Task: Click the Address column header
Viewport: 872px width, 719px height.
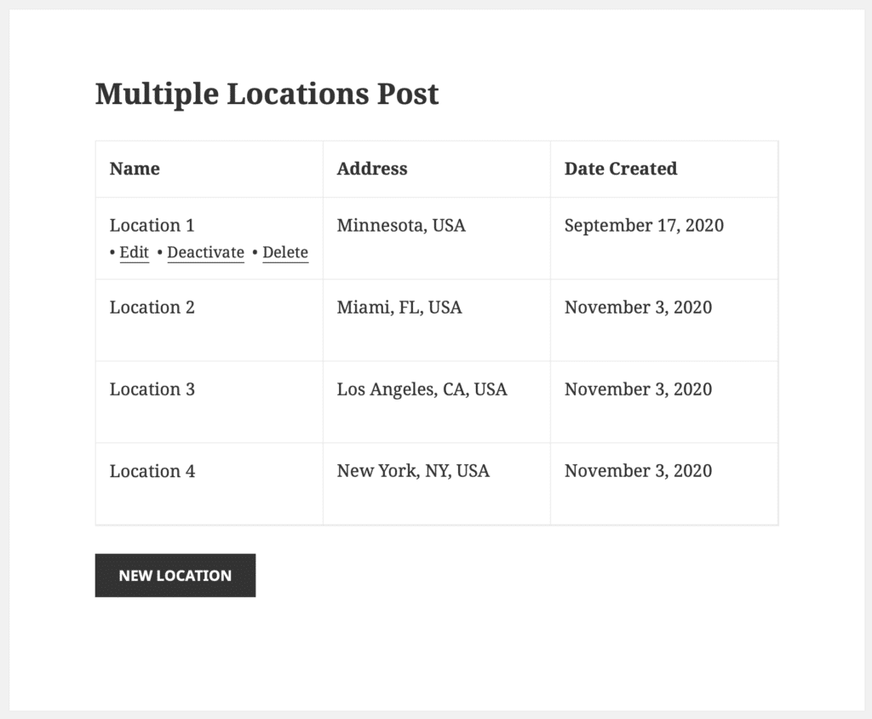Action: point(372,169)
